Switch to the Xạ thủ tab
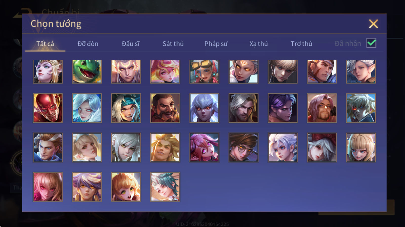Screen dimensions: 405x227 click(x=258, y=44)
